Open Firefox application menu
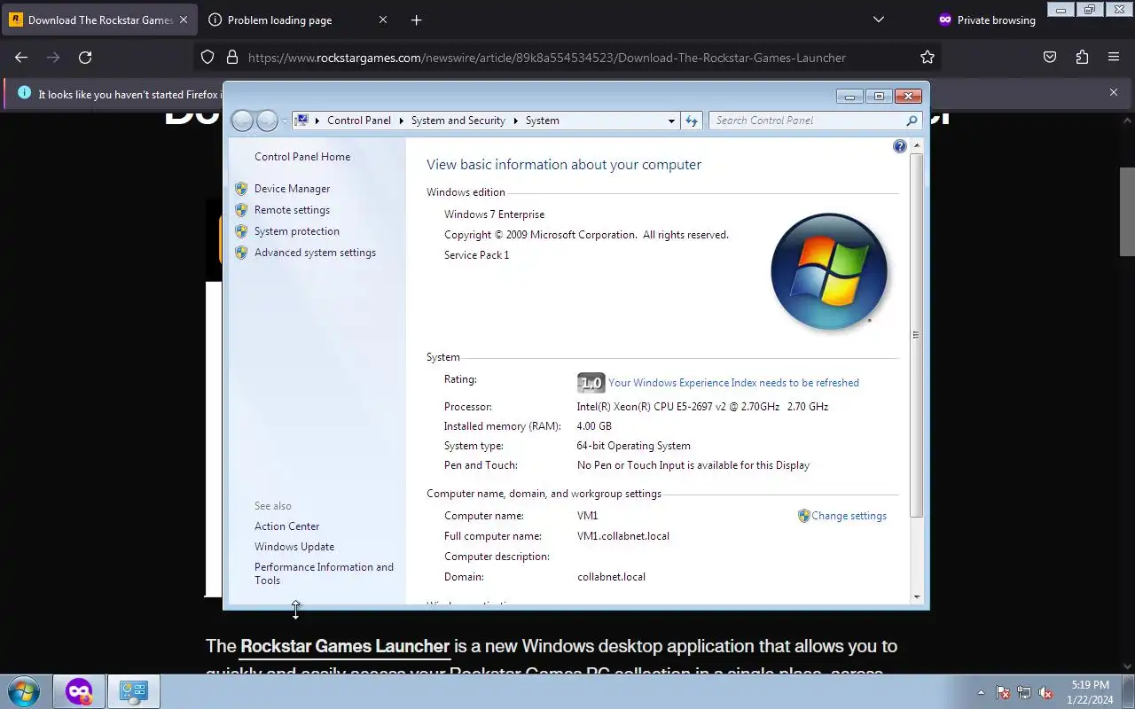This screenshot has width=1135, height=709. [1114, 58]
